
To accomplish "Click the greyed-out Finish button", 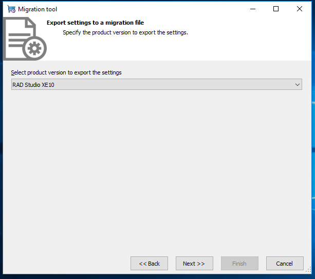I will point(239,264).
